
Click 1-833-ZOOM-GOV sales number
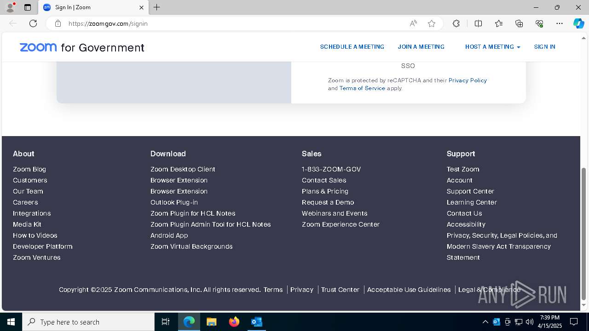(331, 169)
